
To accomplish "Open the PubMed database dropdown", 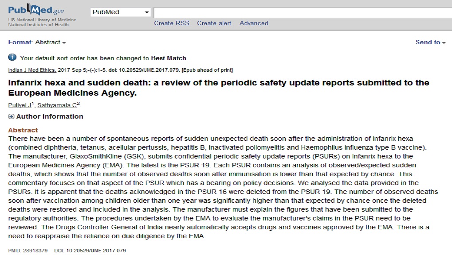I will 121,12.
